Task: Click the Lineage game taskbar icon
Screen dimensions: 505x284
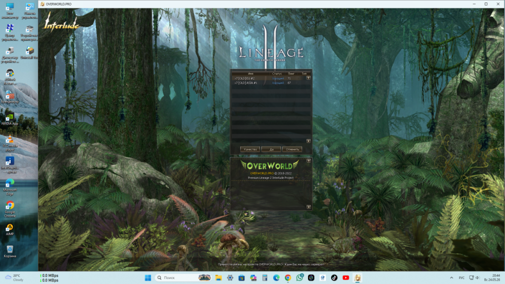Action: [358, 277]
